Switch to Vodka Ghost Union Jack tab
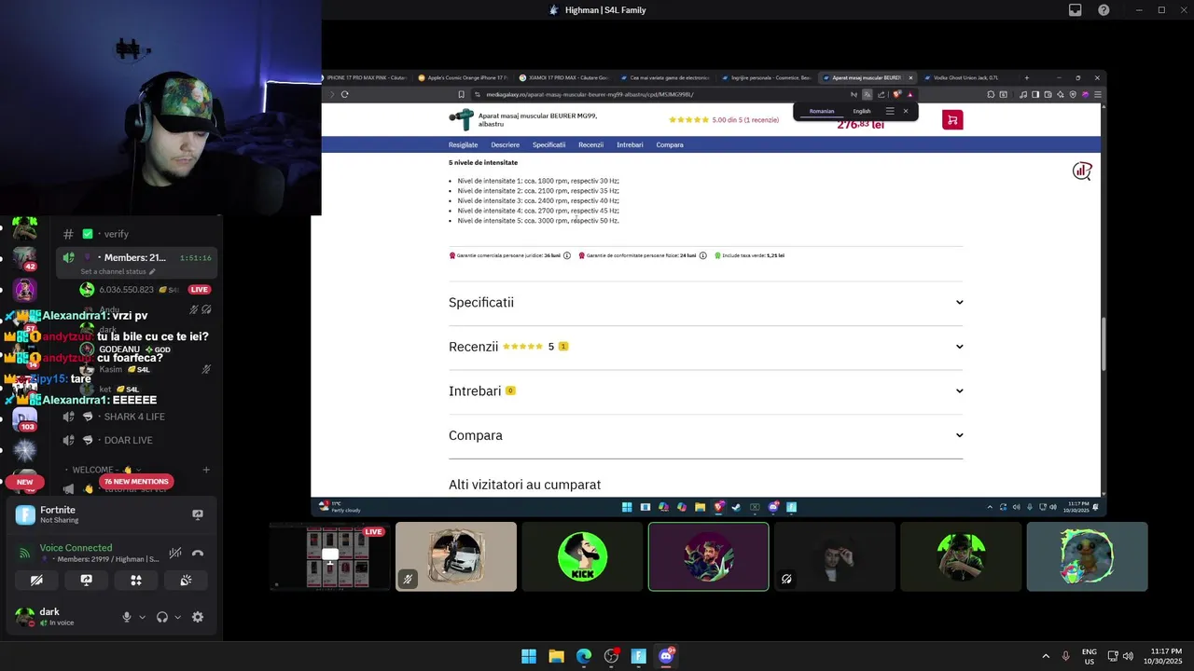Image resolution: width=1194 pixels, height=671 pixels. pos(966,77)
